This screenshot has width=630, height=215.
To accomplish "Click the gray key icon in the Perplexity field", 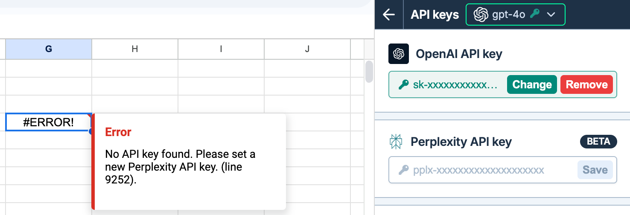I will [x=403, y=170].
